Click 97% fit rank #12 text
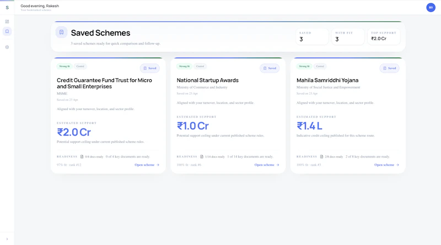This screenshot has width=441, height=245. (x=69, y=165)
